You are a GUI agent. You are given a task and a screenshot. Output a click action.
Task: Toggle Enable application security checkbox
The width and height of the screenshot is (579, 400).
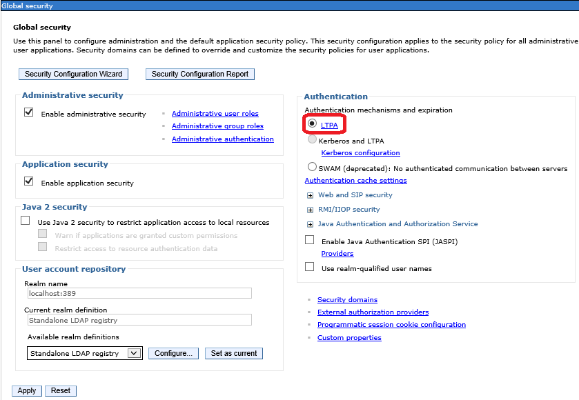click(29, 181)
